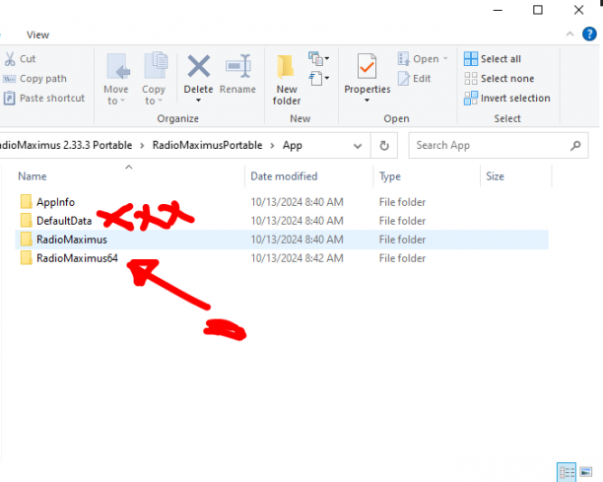Viewport: 603px width, 482px height.
Task: Click the Paste shortcut icon
Action: (x=9, y=99)
